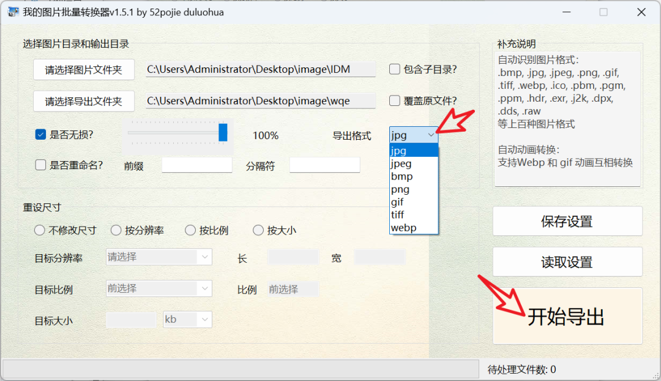Image resolution: width=661 pixels, height=381 pixels.
Task: Click the progress bar at bottom
Action: coord(241,369)
